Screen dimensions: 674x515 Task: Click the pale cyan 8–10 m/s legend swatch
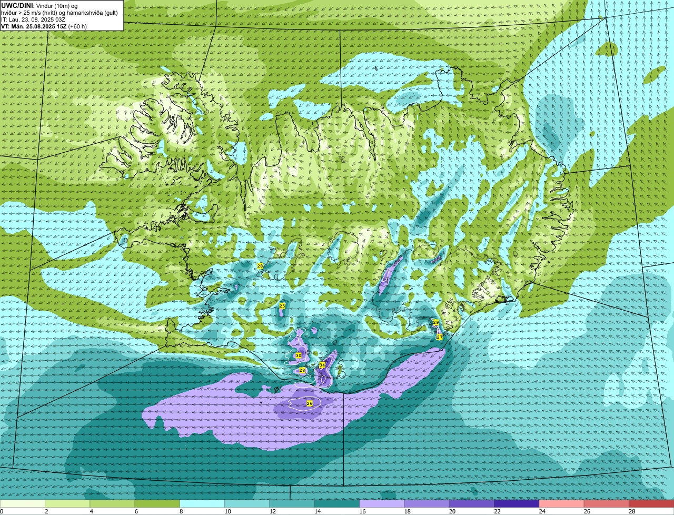point(202,504)
